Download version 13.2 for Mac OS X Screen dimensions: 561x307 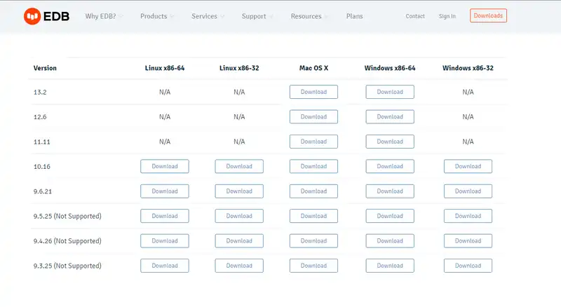point(313,92)
